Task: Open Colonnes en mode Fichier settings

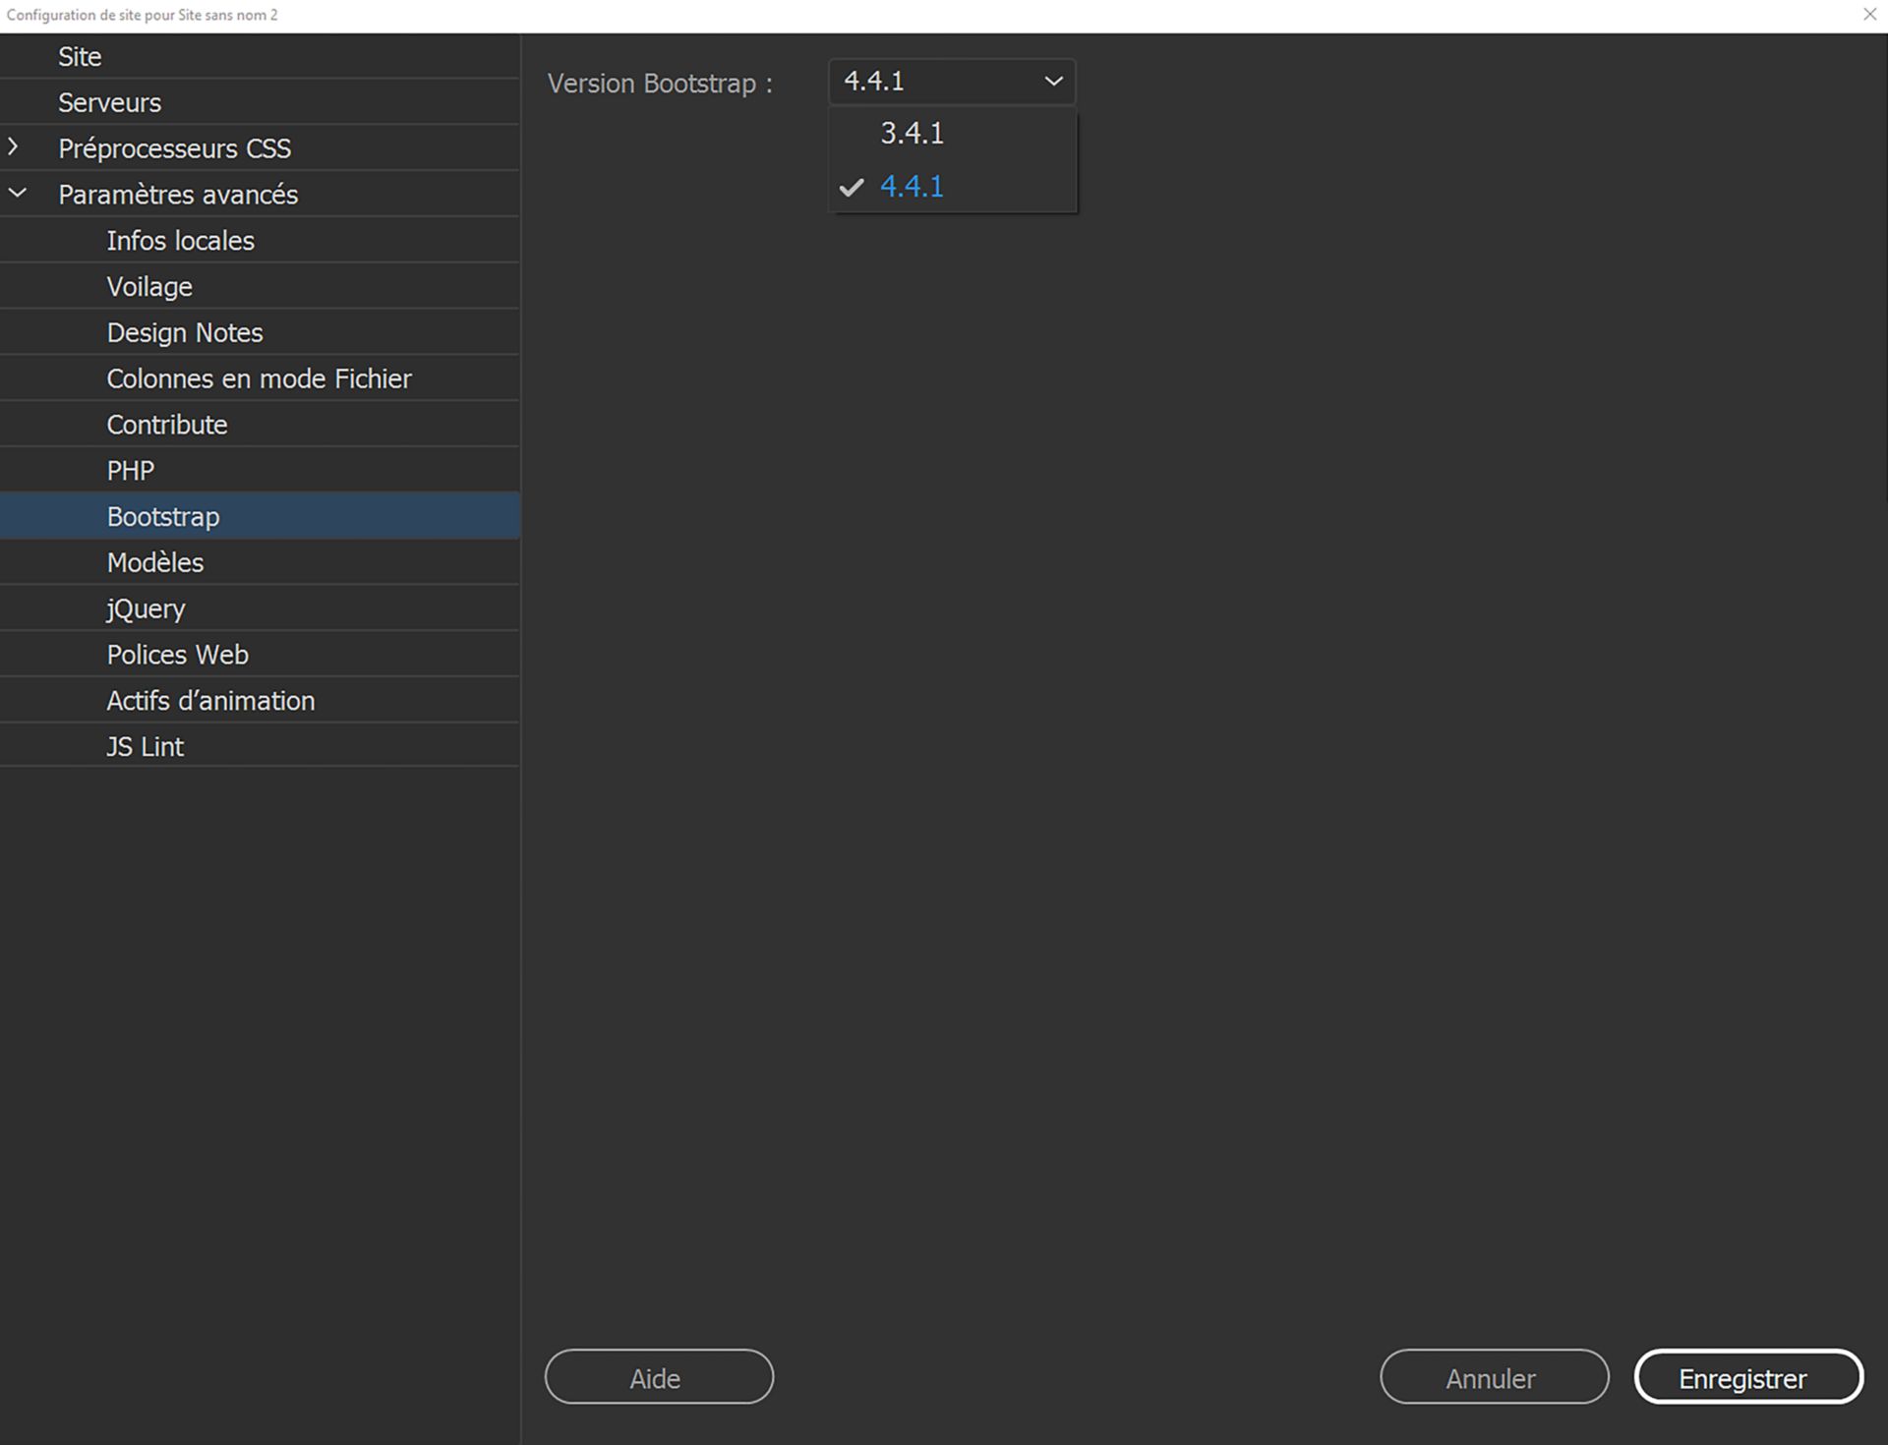Action: (x=259, y=378)
